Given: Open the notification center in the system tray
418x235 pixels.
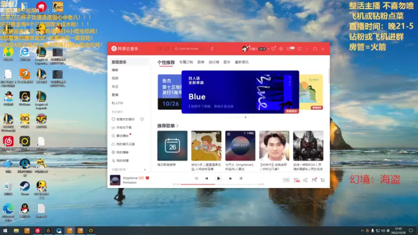Looking at the screenshot, I should (x=411, y=230).
